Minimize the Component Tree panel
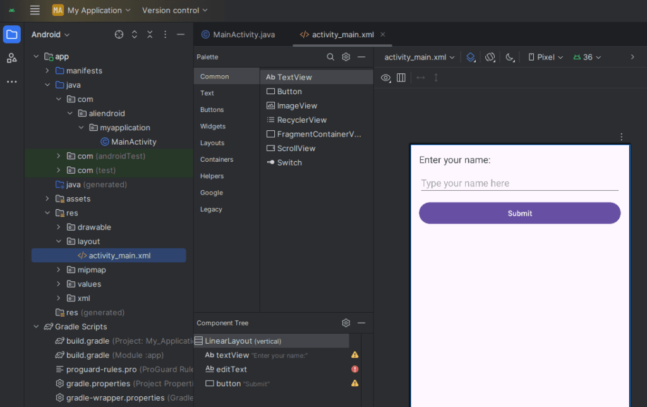The height and width of the screenshot is (407, 647). (361, 323)
